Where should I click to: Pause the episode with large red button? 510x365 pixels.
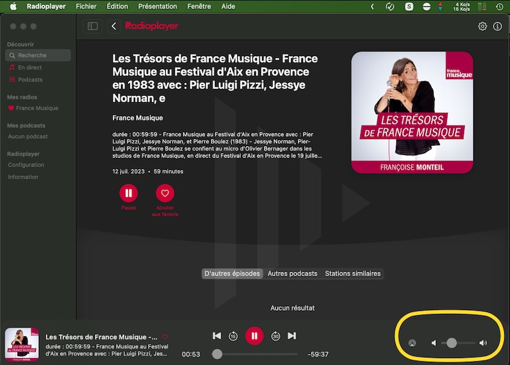coord(128,193)
